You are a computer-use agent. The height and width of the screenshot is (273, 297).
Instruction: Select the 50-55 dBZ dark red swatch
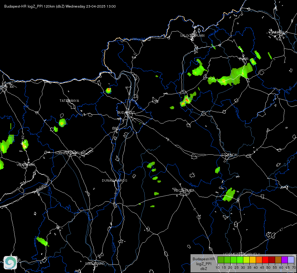click(272, 260)
